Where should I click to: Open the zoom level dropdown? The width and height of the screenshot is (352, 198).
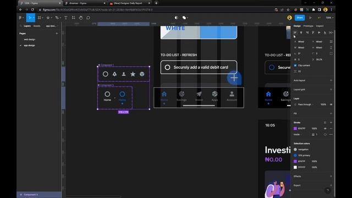click(329, 18)
